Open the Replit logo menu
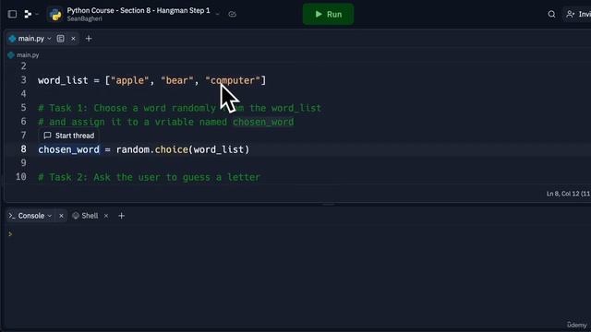 click(28, 15)
